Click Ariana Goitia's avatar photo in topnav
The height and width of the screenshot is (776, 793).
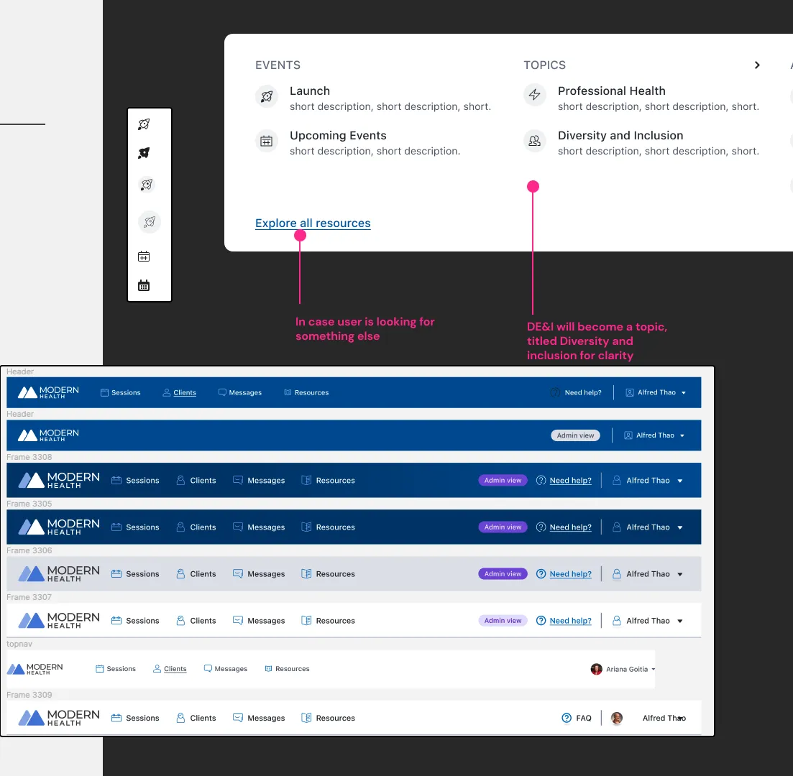pos(596,669)
